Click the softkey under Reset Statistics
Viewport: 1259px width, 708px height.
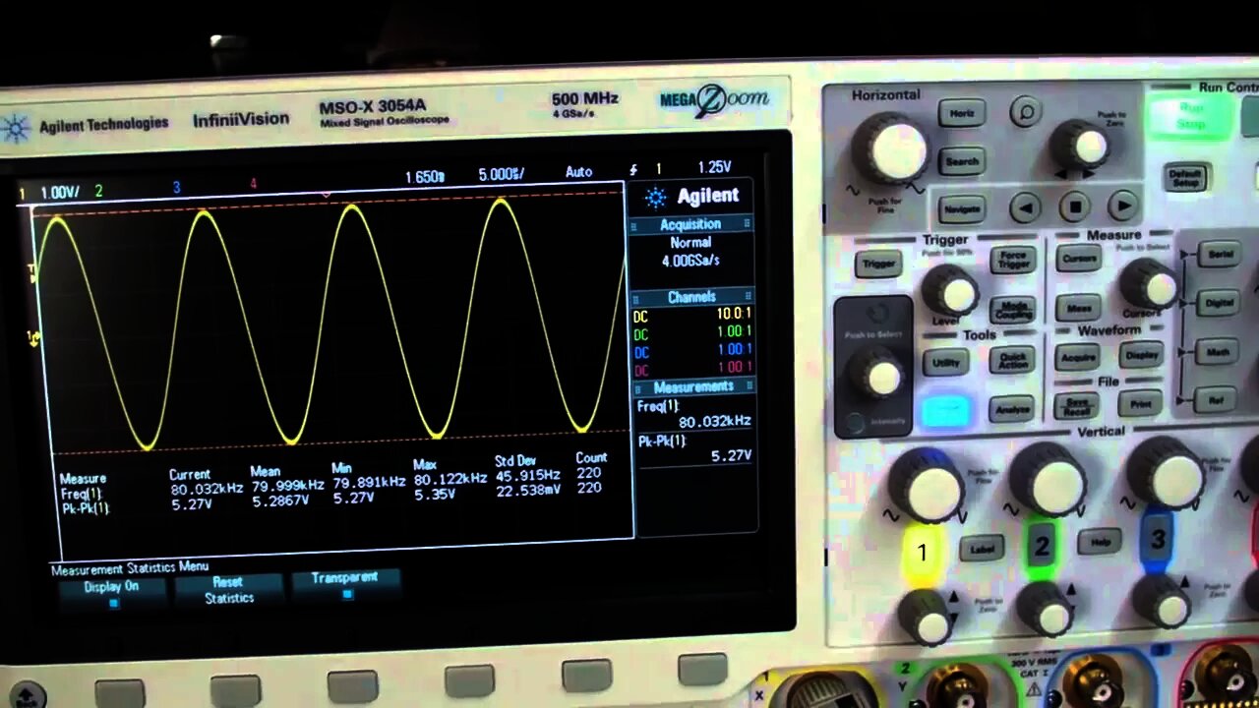click(x=236, y=690)
